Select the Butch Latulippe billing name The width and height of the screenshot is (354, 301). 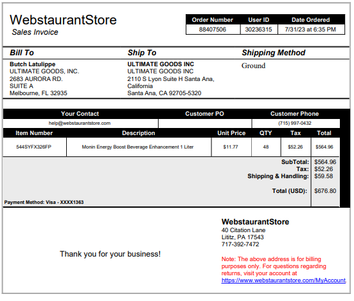coord(33,64)
